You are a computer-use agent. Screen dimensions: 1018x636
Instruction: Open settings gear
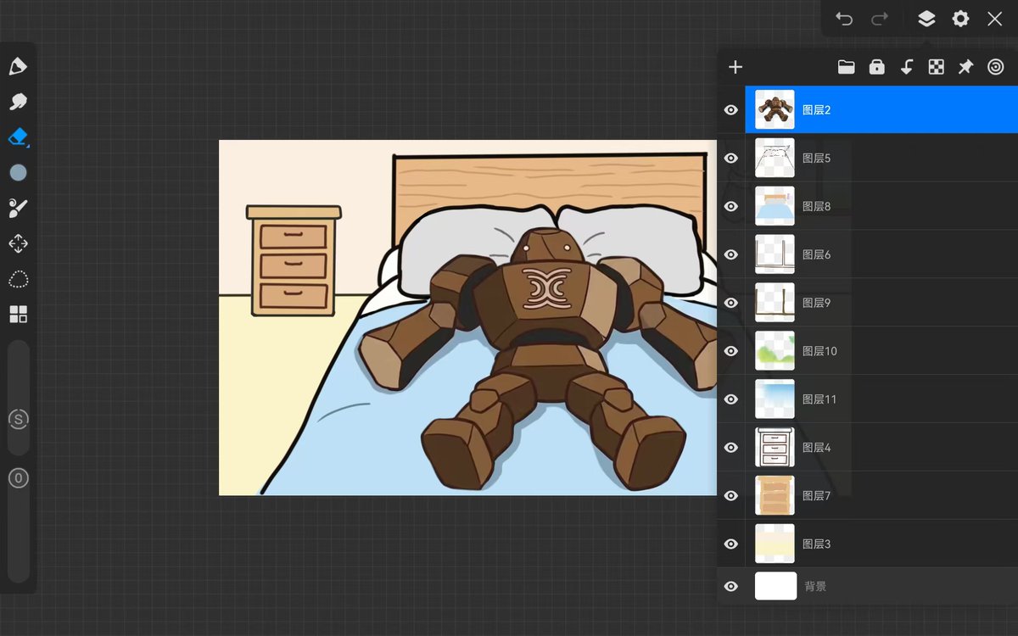[960, 19]
